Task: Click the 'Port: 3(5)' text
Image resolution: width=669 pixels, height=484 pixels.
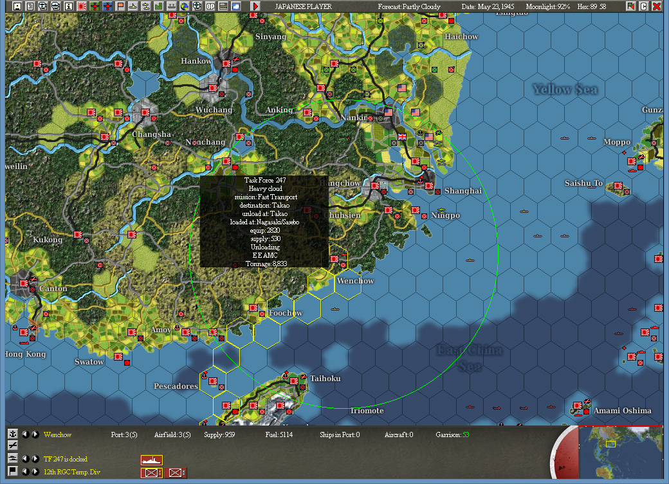Action: (124, 435)
